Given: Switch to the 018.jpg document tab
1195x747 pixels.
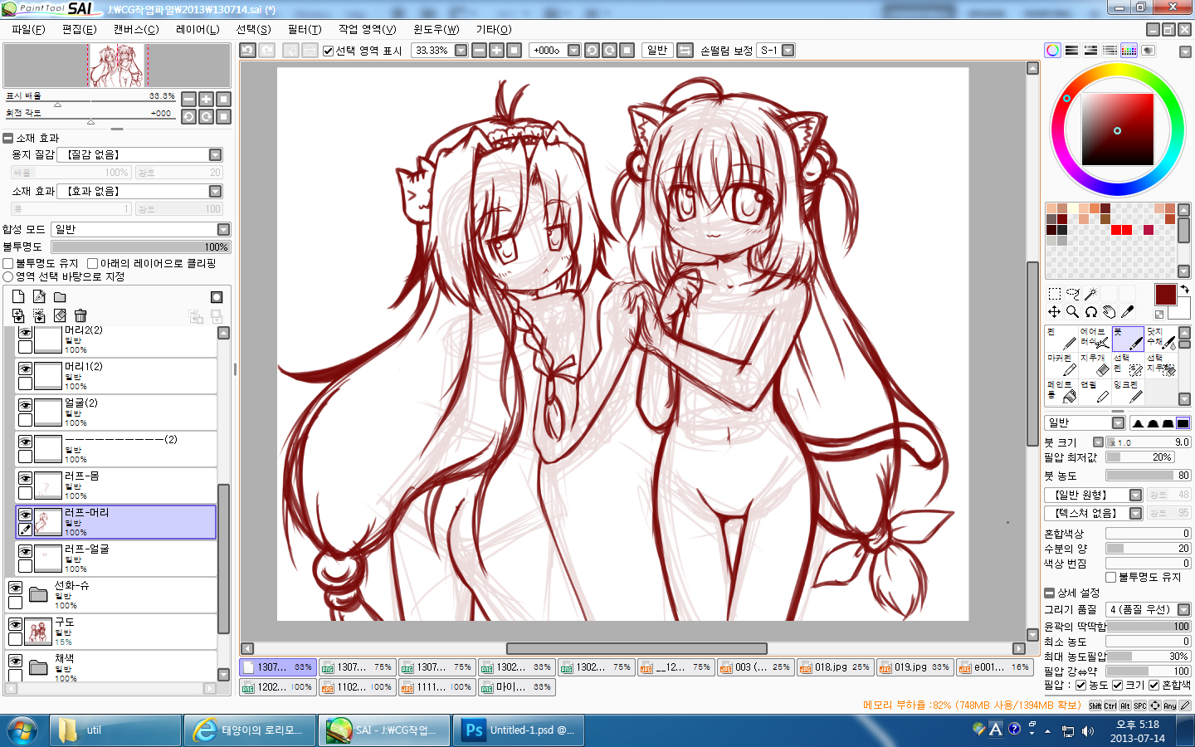Looking at the screenshot, I should [x=834, y=667].
